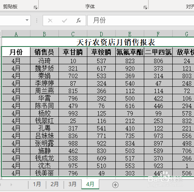Expand the Name Box dropdown
Viewport: 194px width, 192px height.
(27, 20)
